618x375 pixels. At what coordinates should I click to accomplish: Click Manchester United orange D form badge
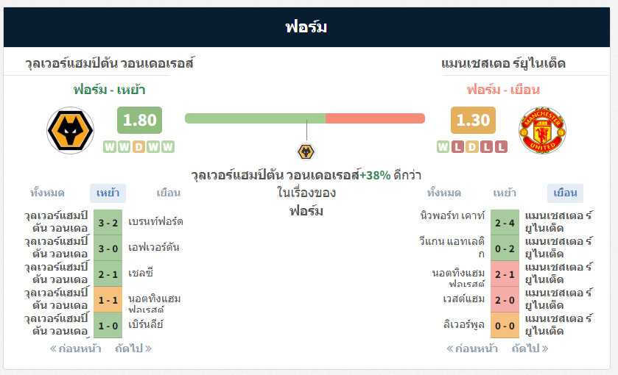(471, 147)
